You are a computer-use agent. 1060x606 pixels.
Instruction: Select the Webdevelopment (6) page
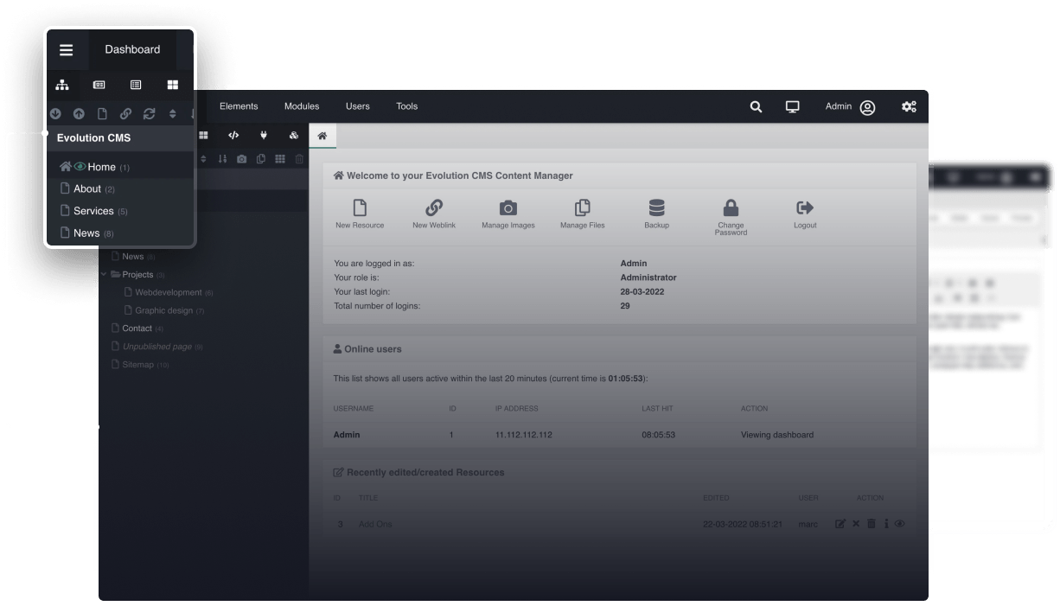click(x=169, y=293)
